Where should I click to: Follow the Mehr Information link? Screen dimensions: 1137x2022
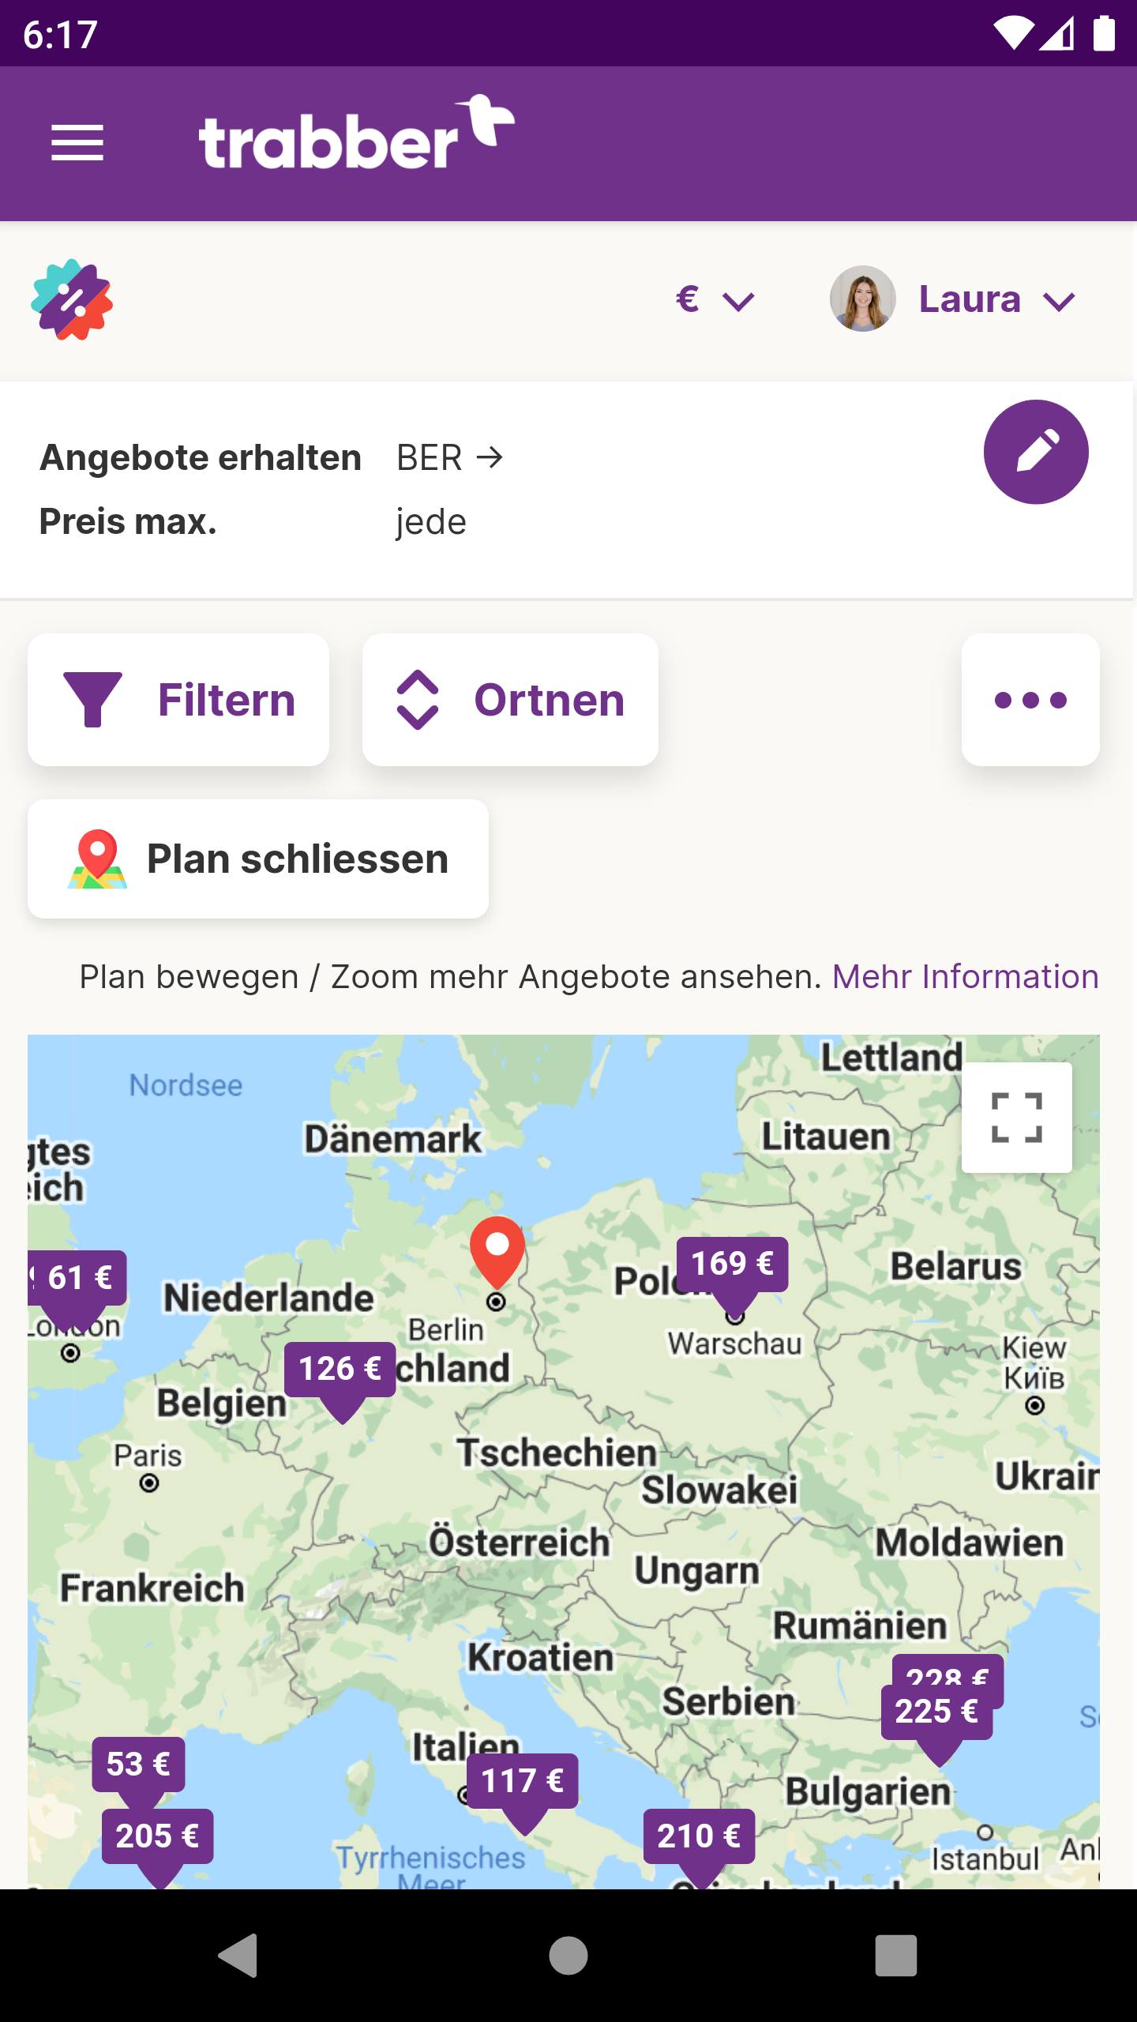966,977
